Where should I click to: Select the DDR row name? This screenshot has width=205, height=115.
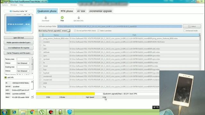(45, 83)
